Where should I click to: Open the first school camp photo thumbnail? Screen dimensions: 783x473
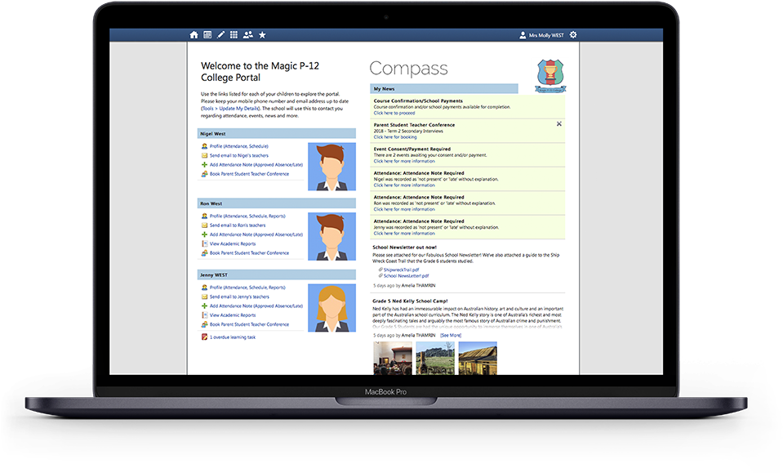click(393, 358)
